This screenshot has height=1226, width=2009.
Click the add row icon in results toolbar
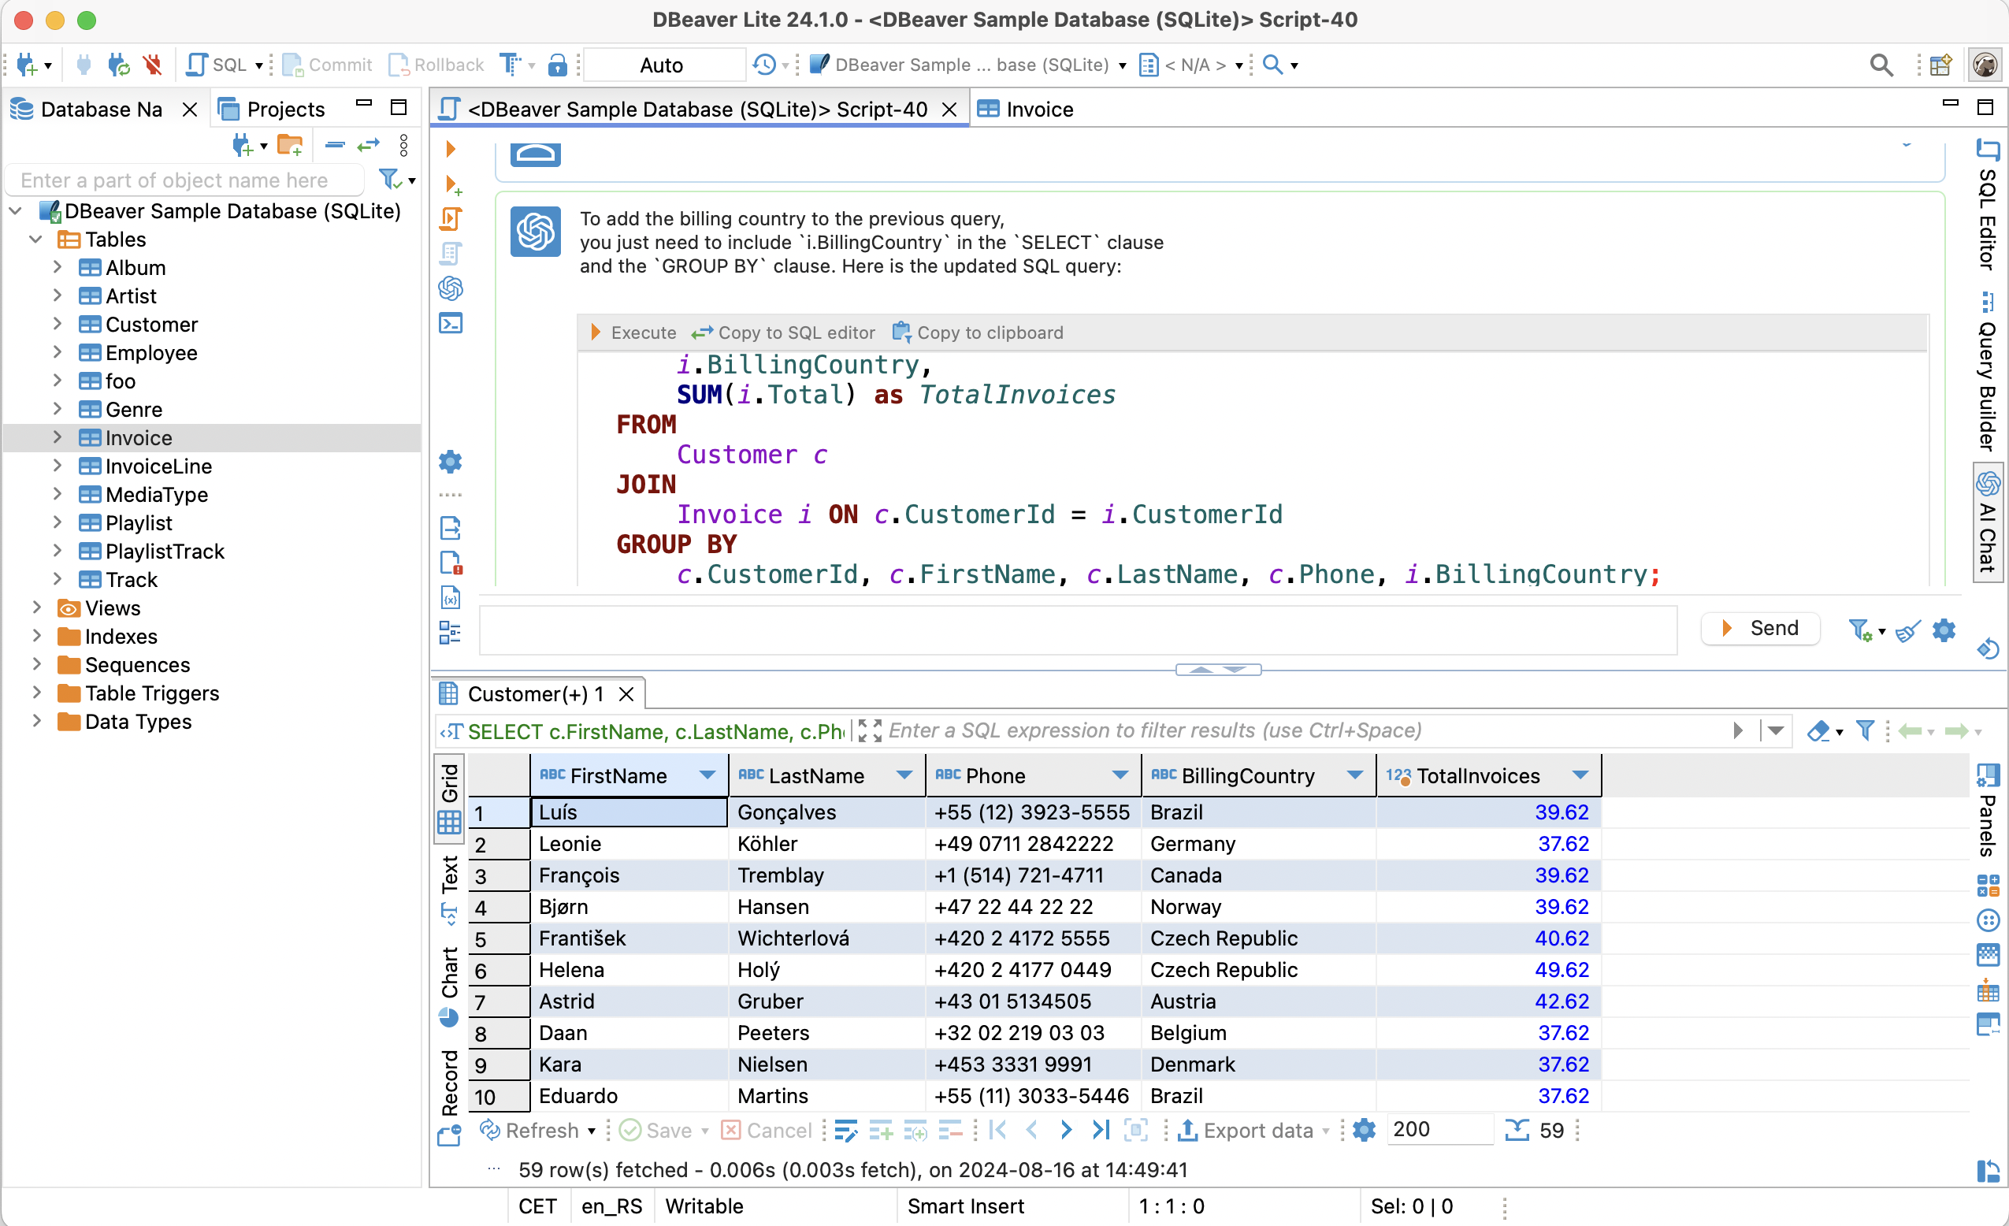tap(881, 1130)
